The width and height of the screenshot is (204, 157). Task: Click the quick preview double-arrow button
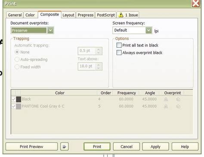65,147
